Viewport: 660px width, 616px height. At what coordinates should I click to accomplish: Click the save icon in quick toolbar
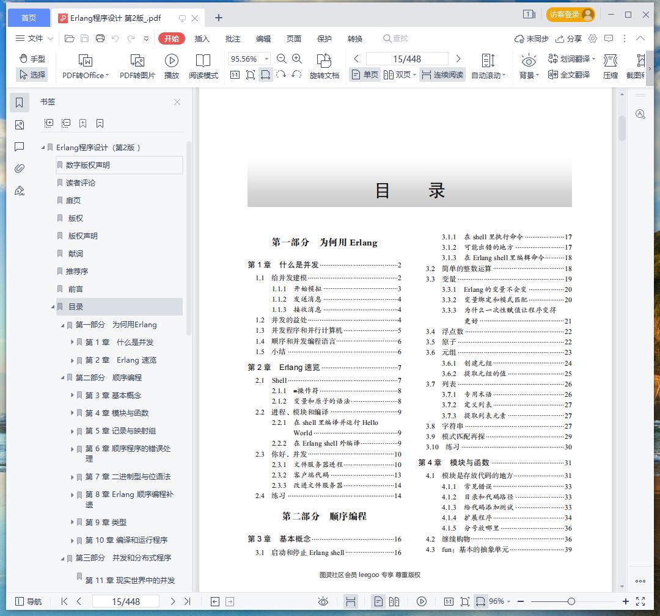(x=84, y=38)
